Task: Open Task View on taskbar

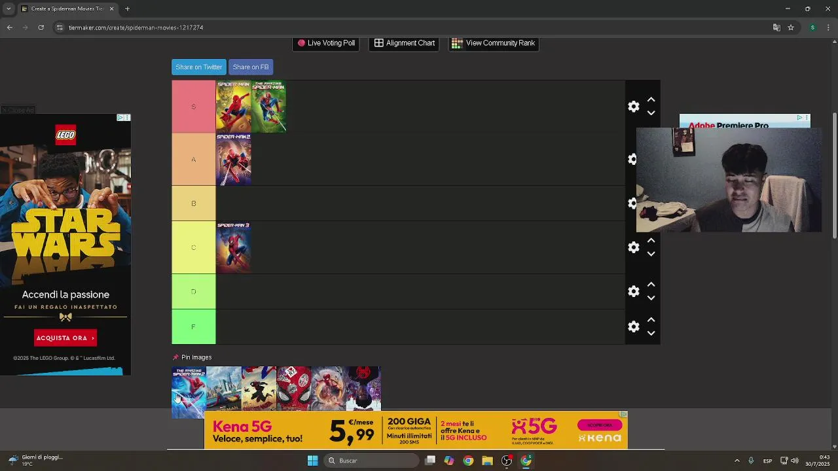Action: coord(430,461)
